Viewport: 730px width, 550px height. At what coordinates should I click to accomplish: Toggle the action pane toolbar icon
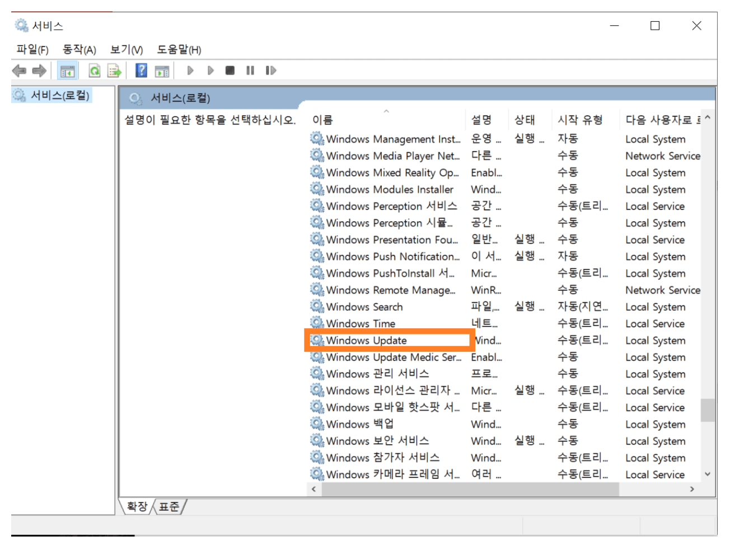click(x=162, y=71)
